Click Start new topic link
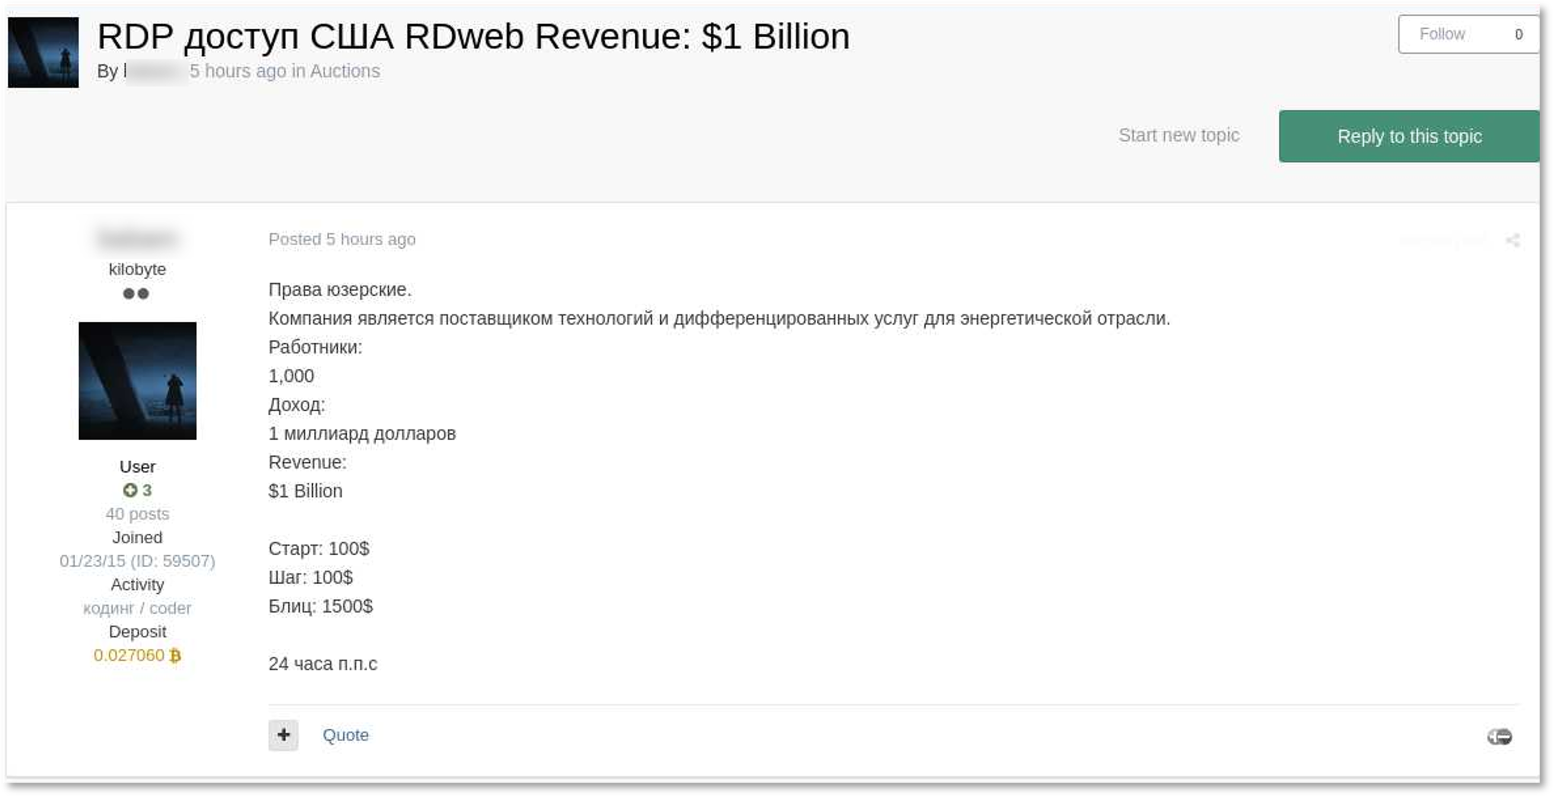The image size is (1553, 796). (x=1179, y=135)
